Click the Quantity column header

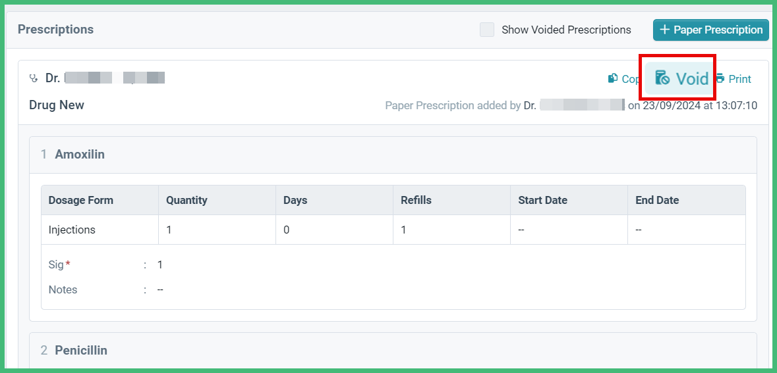[187, 201]
